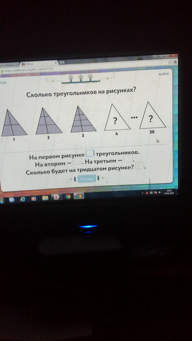
Task: Open Internet Explorer from the taskbar
Action: pyautogui.click(x=23, y=199)
